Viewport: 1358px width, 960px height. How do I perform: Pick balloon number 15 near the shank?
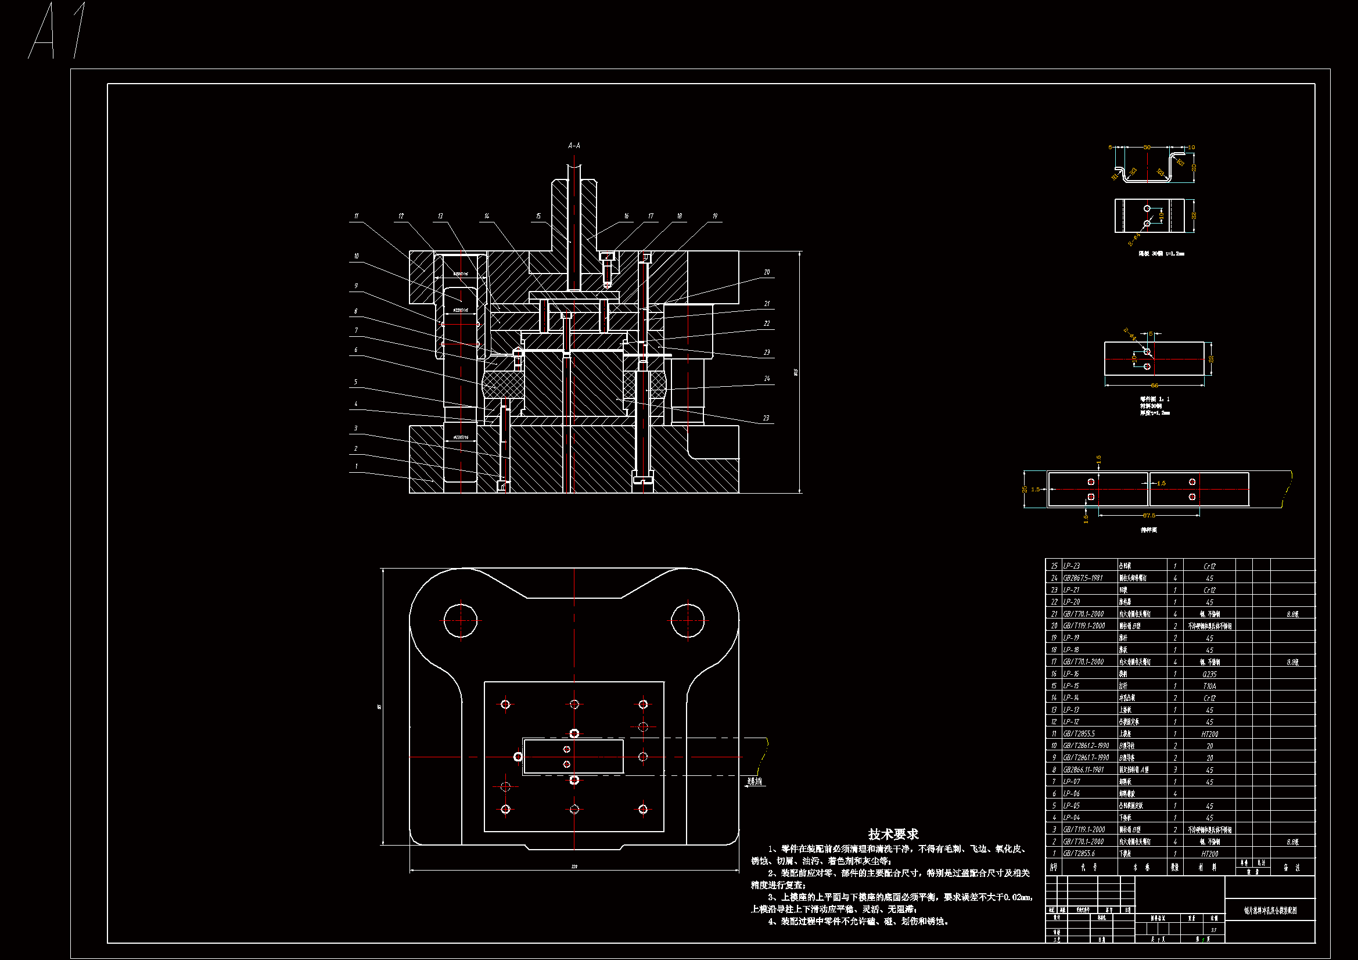point(538,216)
